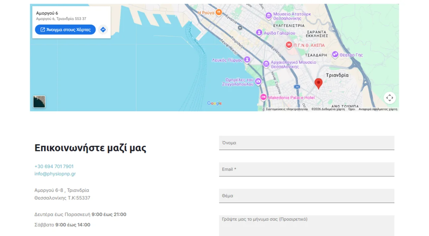Click the route 24 road shield
Viewport: 429px width, 236px height.
click(x=297, y=87)
